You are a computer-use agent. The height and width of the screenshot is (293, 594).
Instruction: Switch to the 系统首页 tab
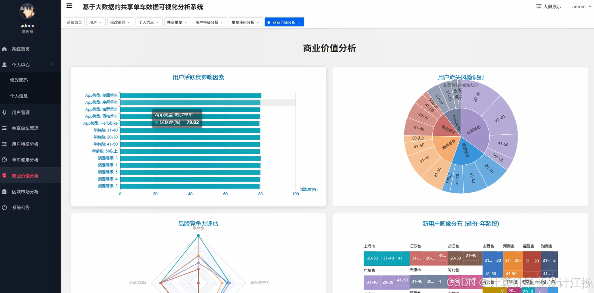pos(74,22)
